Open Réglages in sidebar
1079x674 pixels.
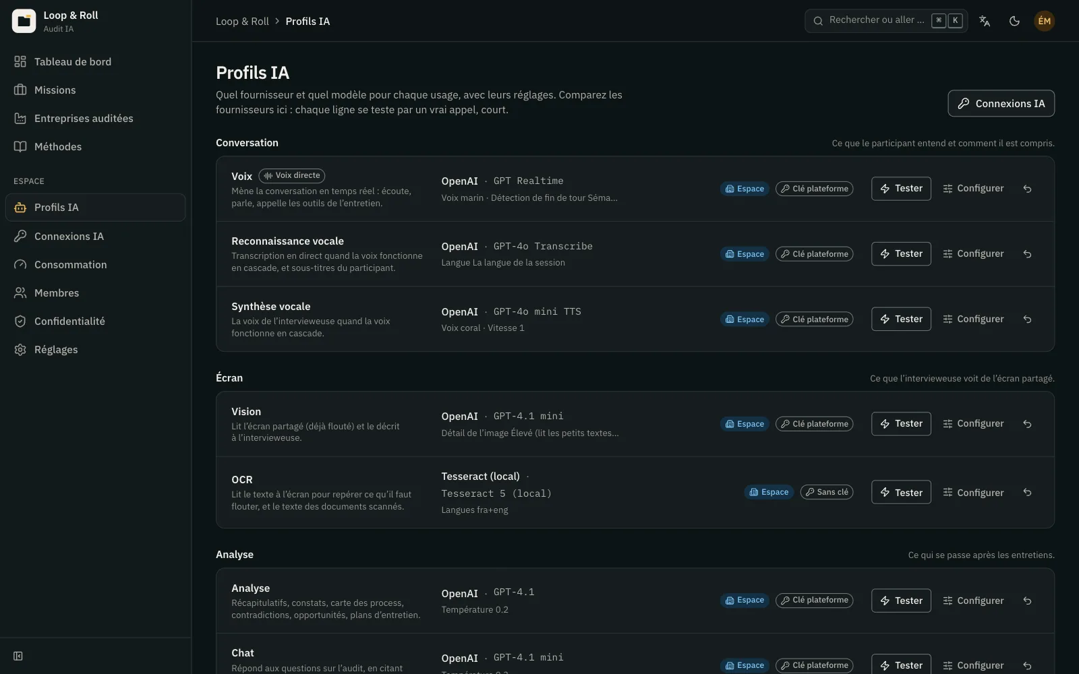point(95,349)
